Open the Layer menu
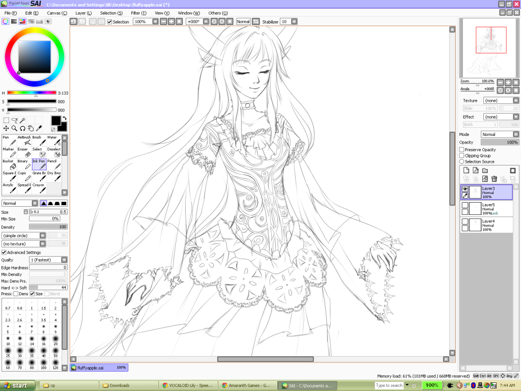 [x=83, y=13]
